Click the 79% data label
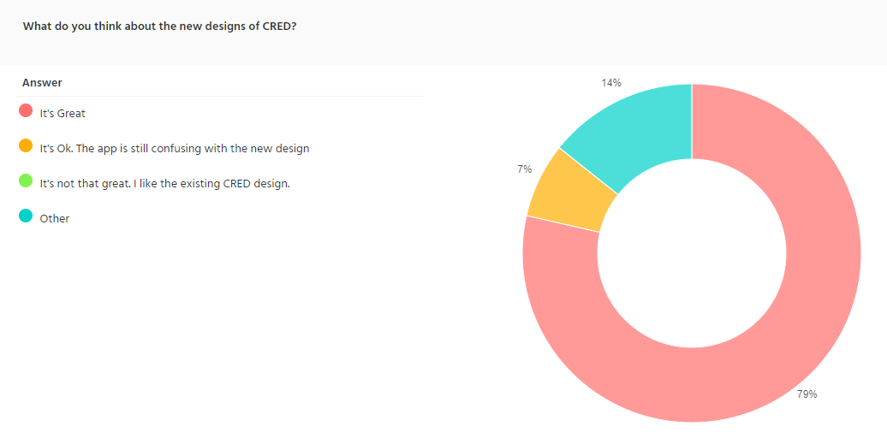Viewport: 887px width, 438px height. 807,394
